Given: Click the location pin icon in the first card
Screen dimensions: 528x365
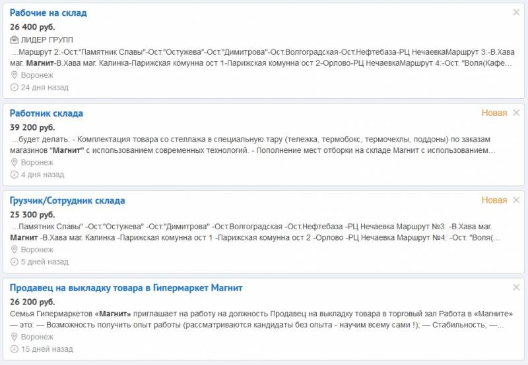Looking at the screenshot, I should tap(14, 75).
